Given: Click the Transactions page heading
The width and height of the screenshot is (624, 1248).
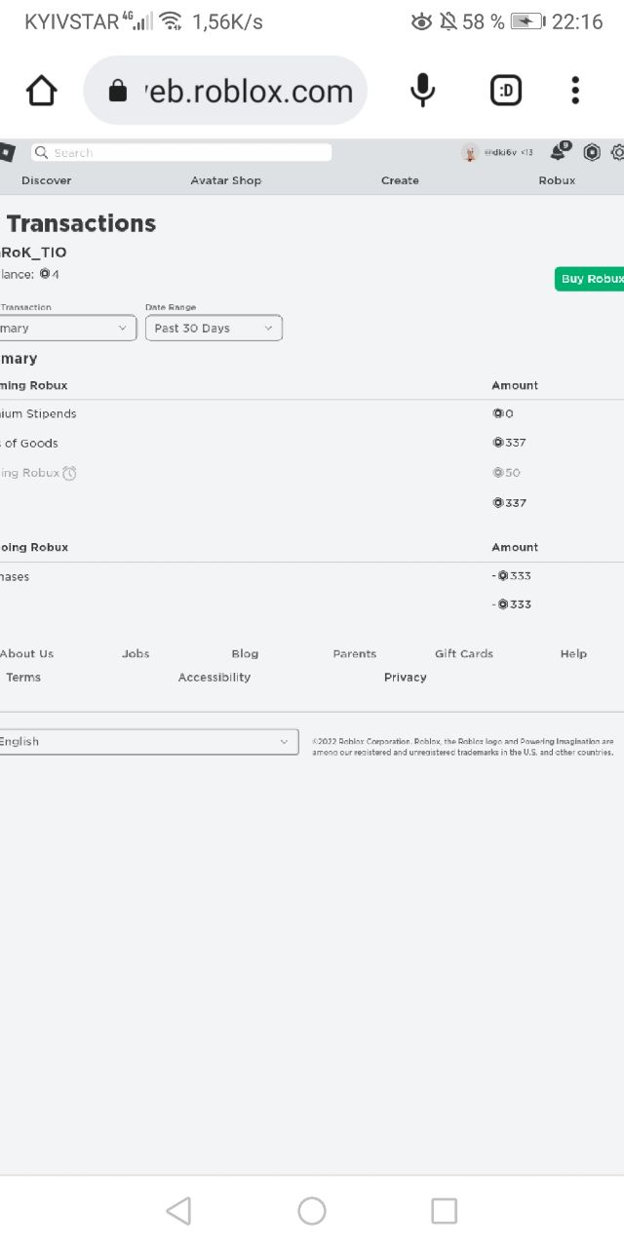Looking at the screenshot, I should point(81,223).
